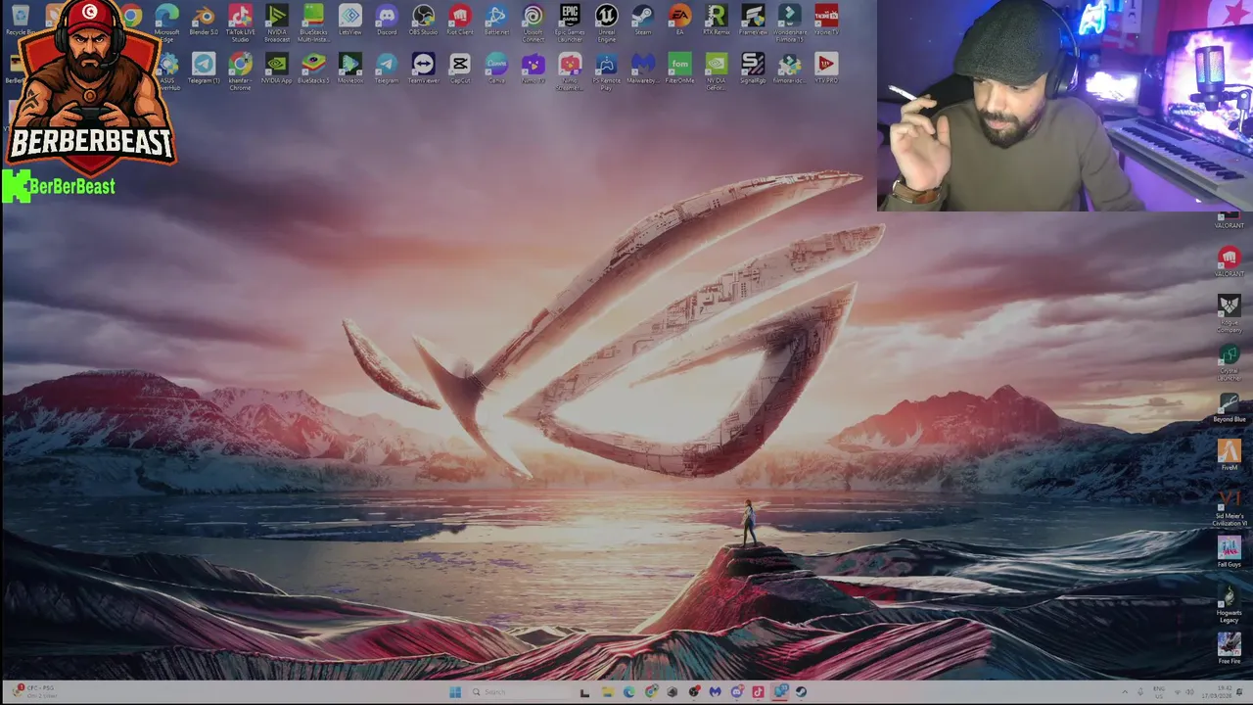Open the Blender 5.0 shortcut
1253x705 pixels.
[204, 21]
